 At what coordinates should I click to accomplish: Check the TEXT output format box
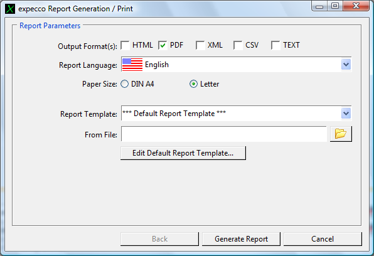275,45
